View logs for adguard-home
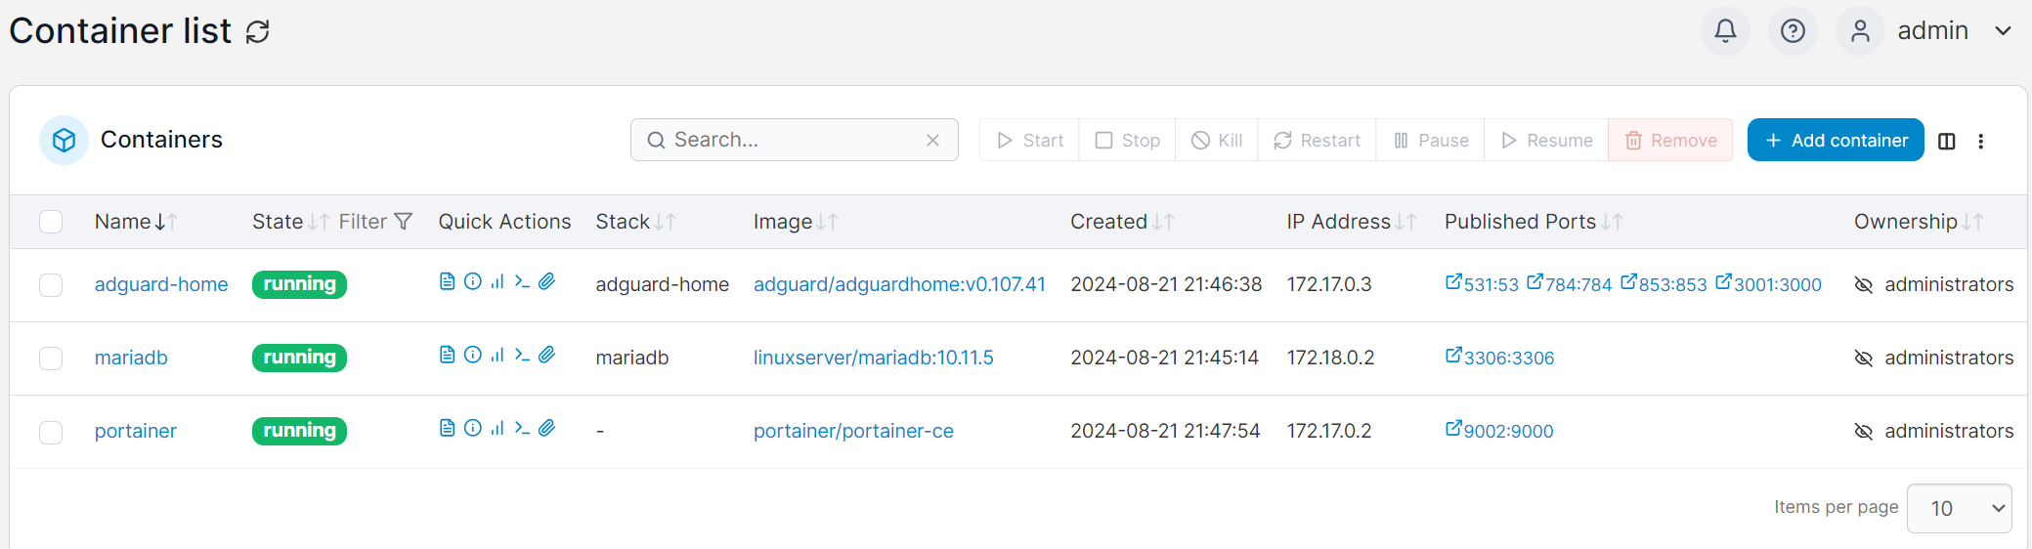This screenshot has height=549, width=2032. click(x=447, y=281)
